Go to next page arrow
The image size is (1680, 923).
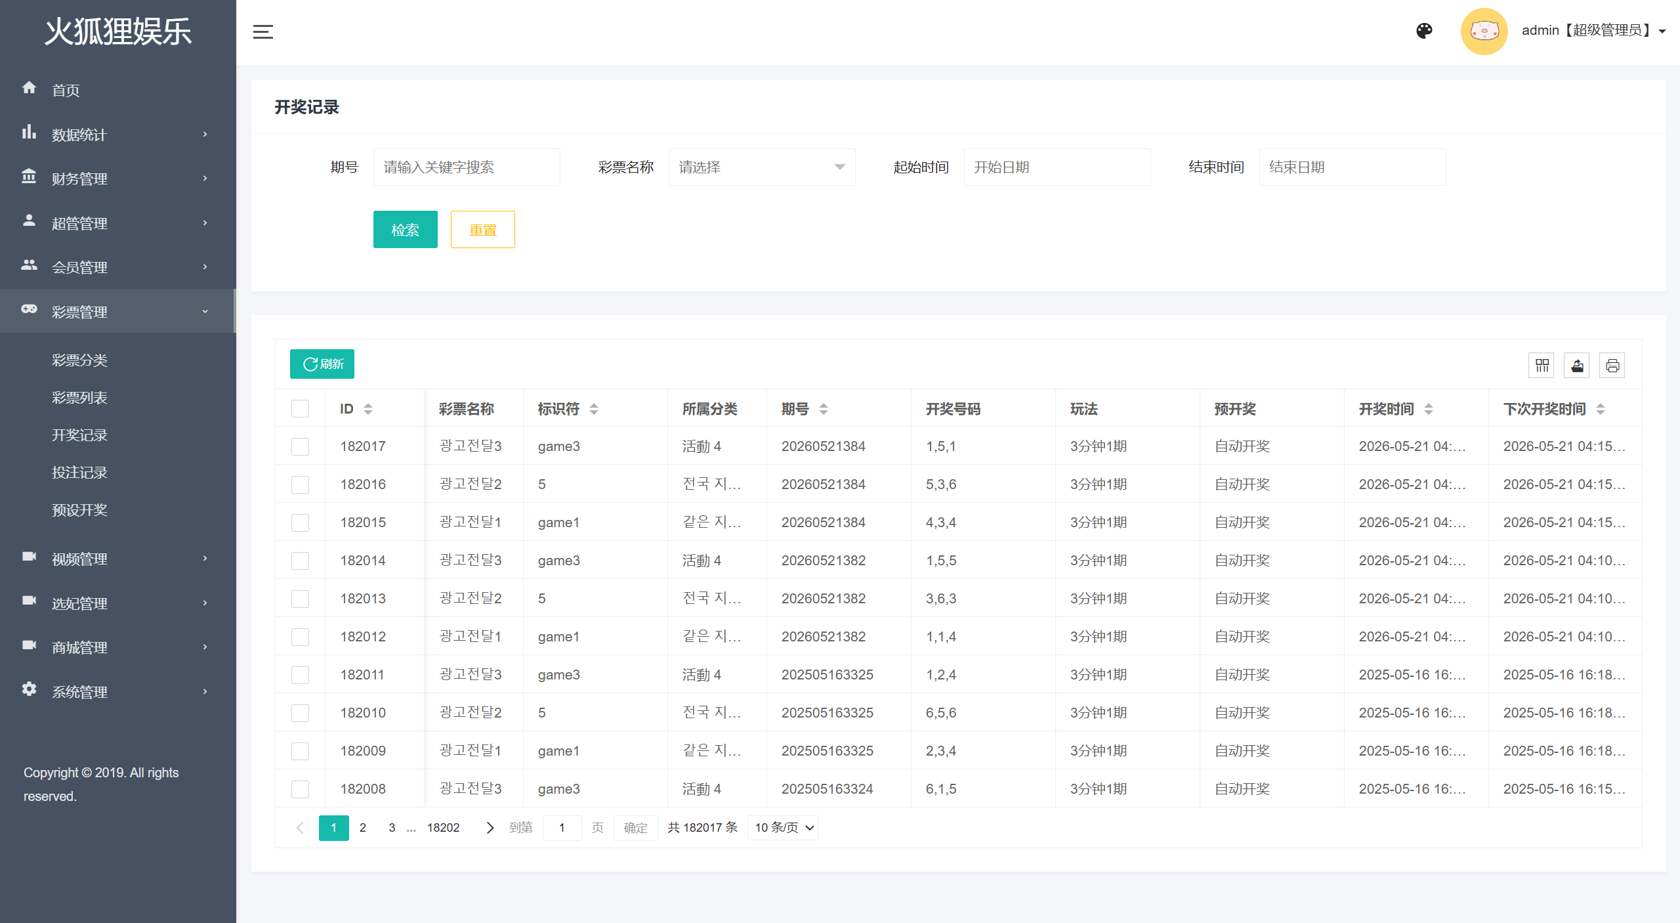pos(490,828)
